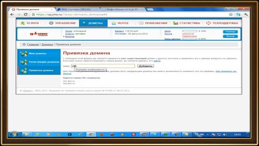Viewport: 259px width, 146px height.
Task: Click the home icon in the breadcrumb
Action: click(24, 44)
